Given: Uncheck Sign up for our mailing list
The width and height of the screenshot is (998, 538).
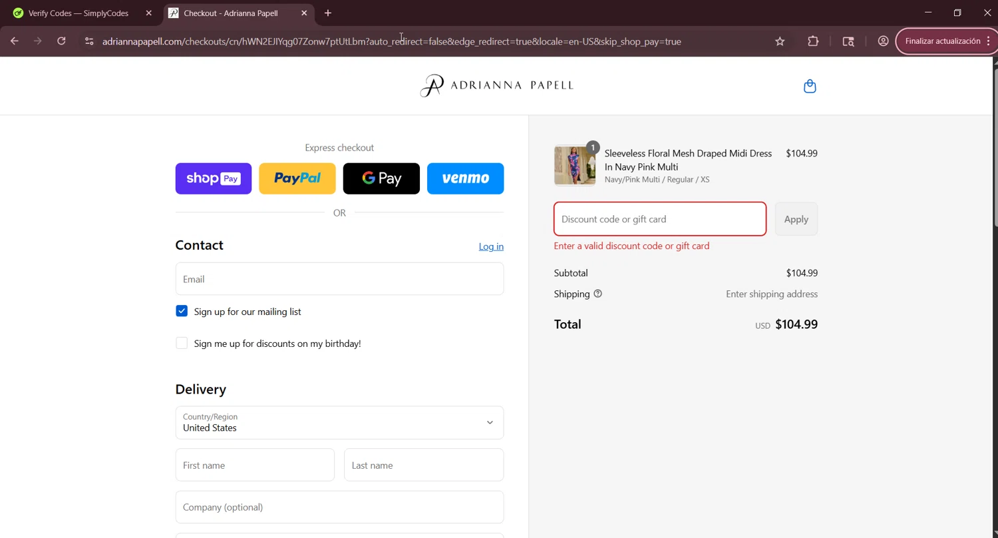Looking at the screenshot, I should tap(182, 311).
